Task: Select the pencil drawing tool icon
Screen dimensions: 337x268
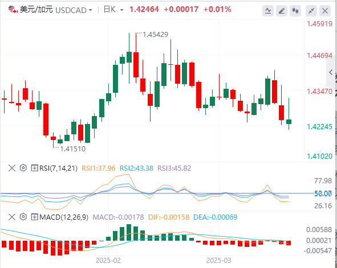Action: pyautogui.click(x=282, y=10)
